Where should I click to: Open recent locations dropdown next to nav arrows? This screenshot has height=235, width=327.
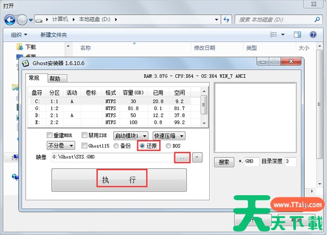[x=31, y=20]
